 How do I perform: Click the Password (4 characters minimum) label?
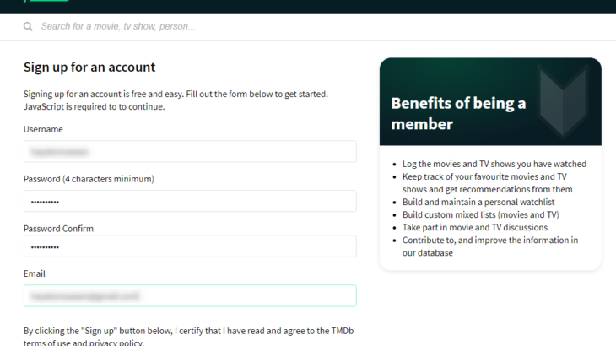pos(89,179)
